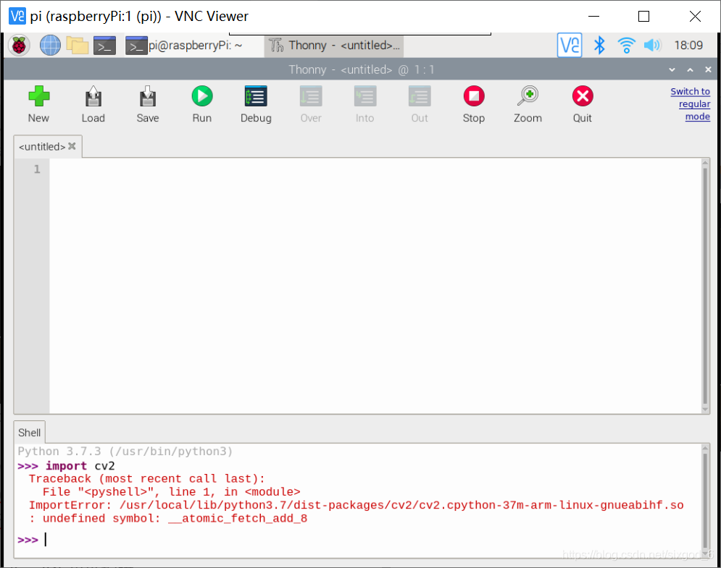Click the clock showing 18:09
Viewport: 721px width, 568px height.
[688, 46]
